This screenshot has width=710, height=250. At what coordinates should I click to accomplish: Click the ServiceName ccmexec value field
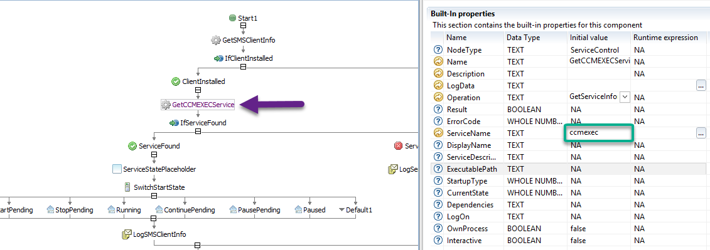(x=598, y=133)
